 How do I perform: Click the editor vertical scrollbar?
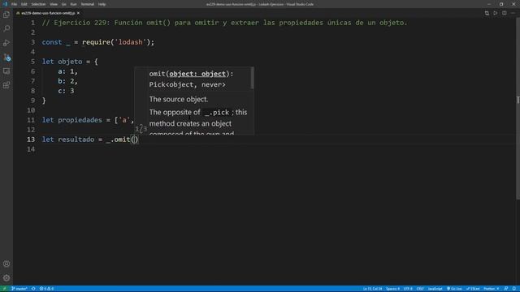518,108
